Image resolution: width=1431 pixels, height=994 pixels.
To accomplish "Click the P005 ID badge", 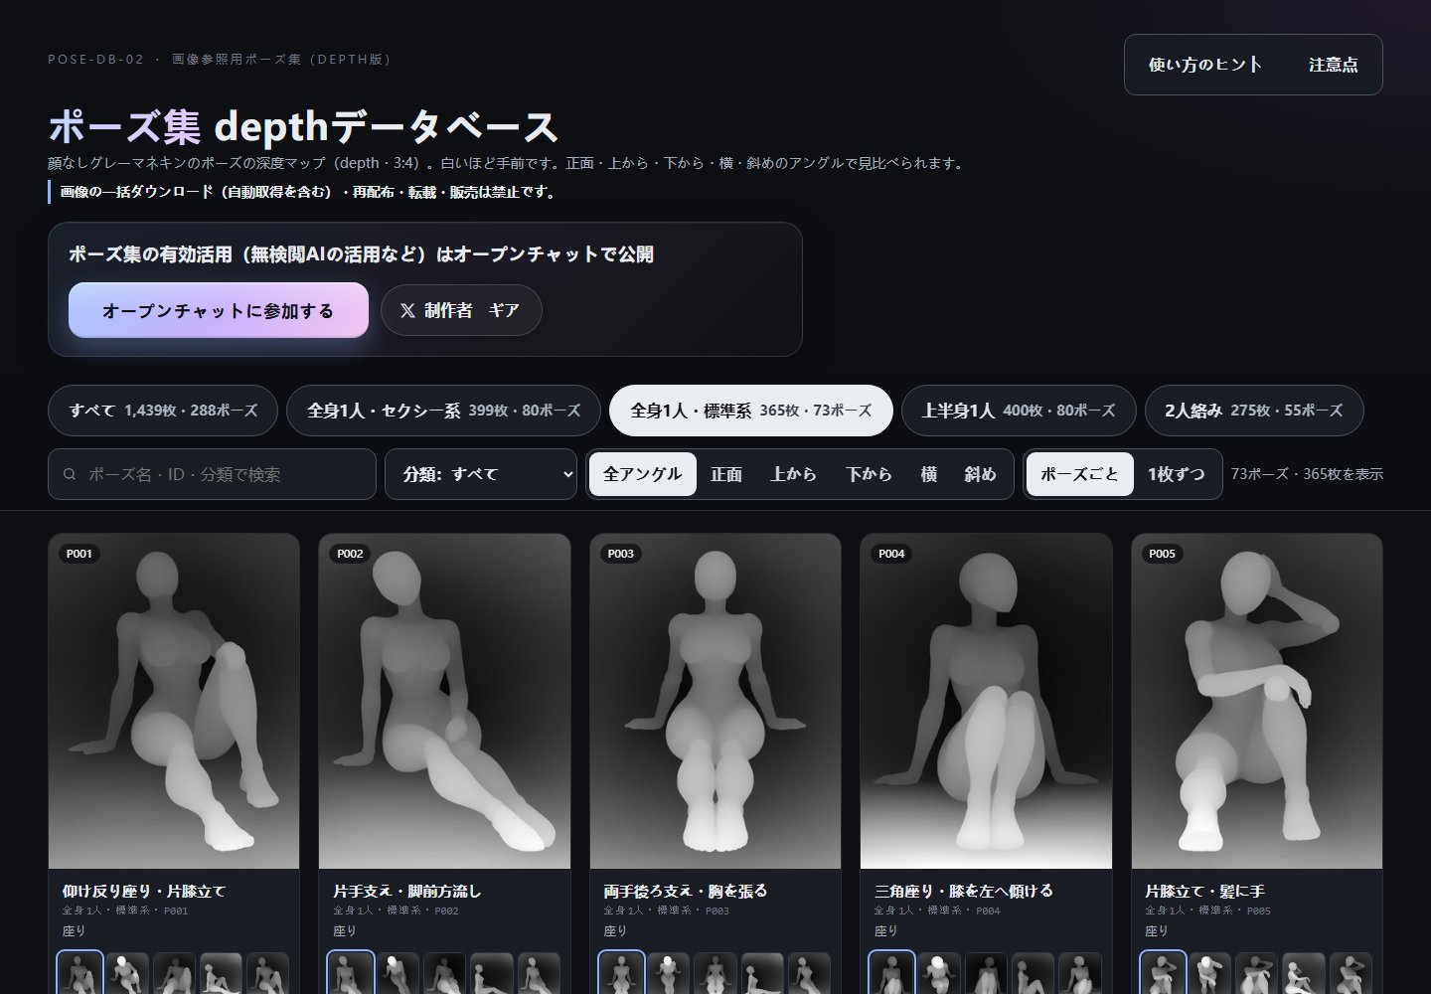I will pos(1163,554).
